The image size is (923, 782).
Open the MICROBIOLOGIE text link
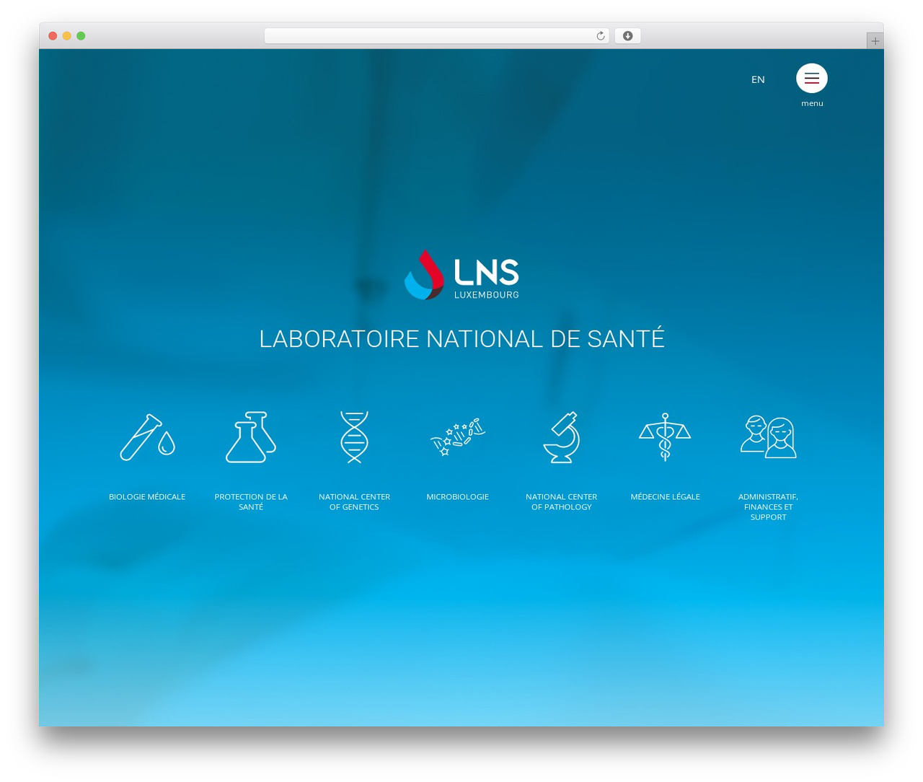click(457, 496)
